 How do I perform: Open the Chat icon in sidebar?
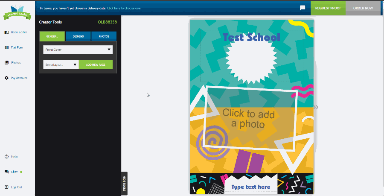pyautogui.click(x=6, y=172)
